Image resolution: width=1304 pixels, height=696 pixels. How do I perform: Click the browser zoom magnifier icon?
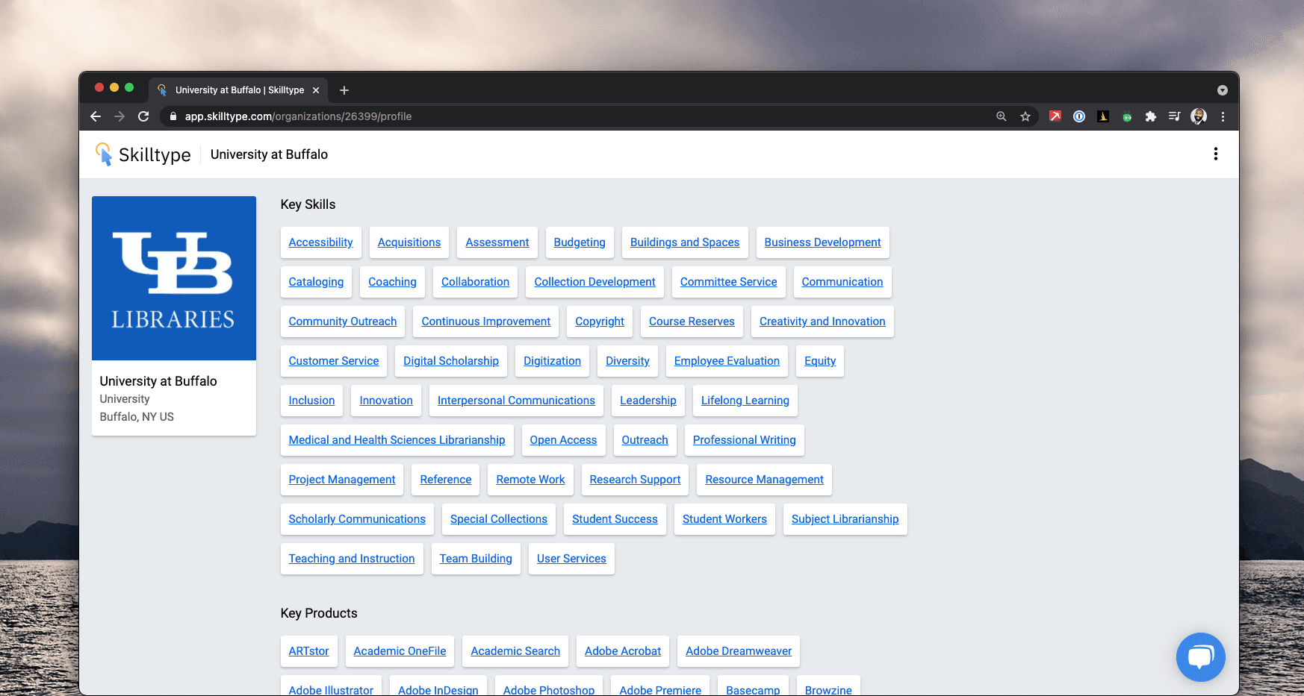[x=1002, y=116]
